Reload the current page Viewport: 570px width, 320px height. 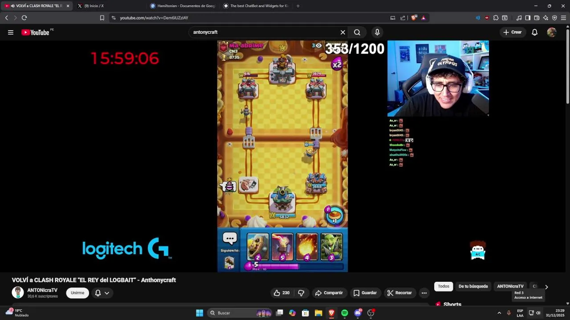pos(24,18)
